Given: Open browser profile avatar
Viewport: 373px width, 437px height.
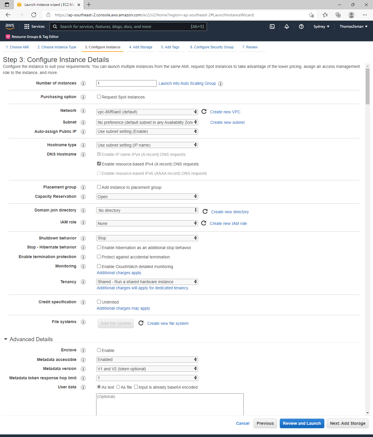Looking at the screenshot, I should (x=351, y=15).
